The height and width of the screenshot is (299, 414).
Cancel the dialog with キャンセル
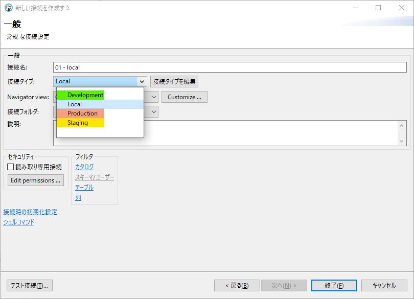coord(384,286)
